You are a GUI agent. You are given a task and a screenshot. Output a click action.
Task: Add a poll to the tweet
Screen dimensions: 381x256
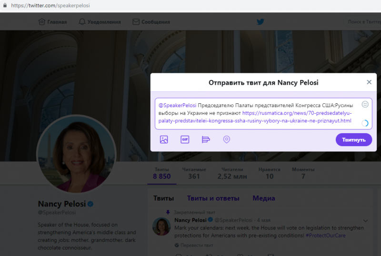pos(206,139)
